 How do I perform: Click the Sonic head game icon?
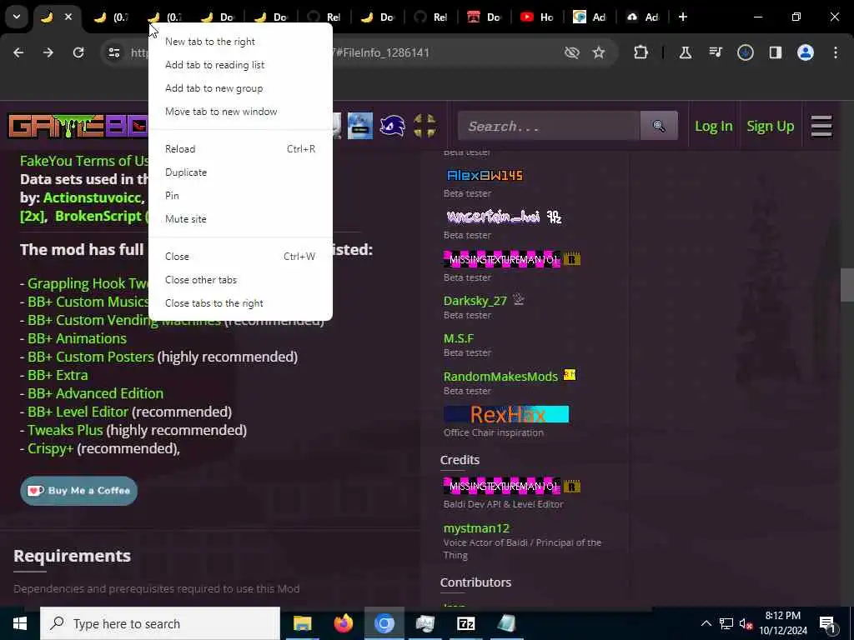point(392,126)
